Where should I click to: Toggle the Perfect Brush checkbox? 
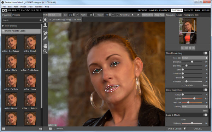click(118, 15)
